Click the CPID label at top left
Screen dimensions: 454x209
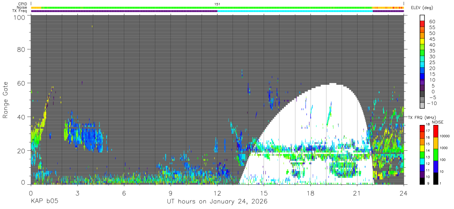22,4
